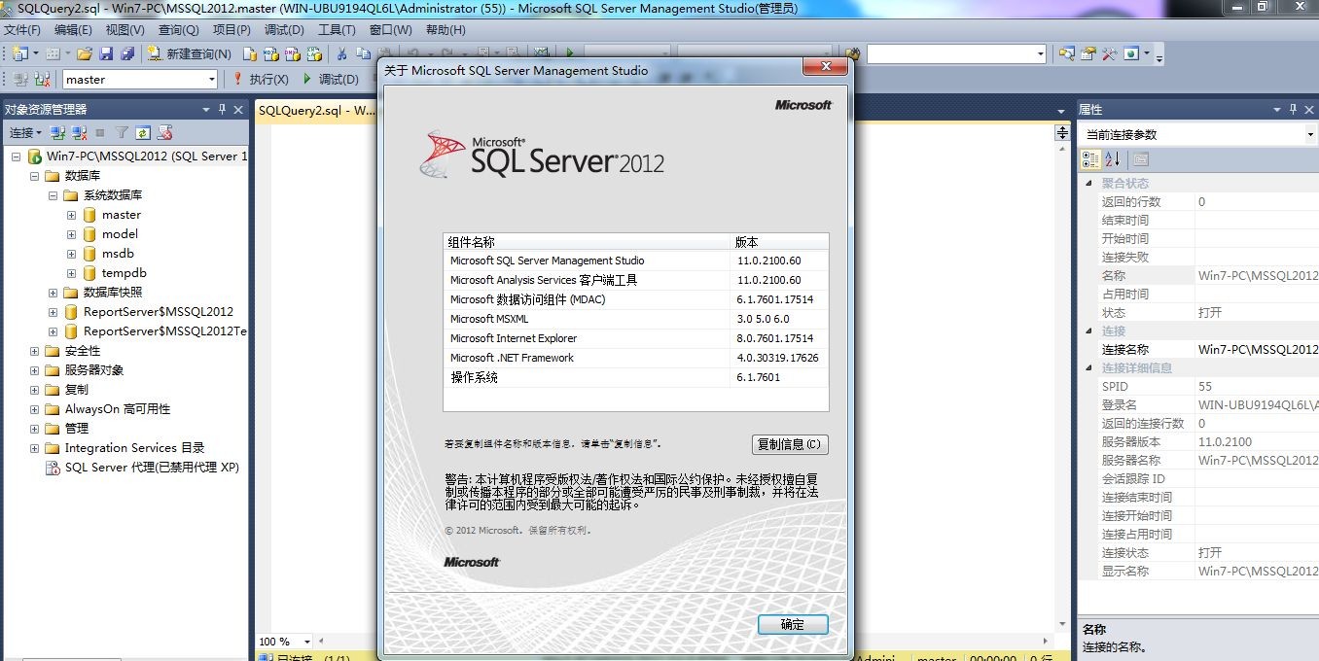Pin the 属性 panel with pushpin icon
Screen dimensions: 1319x661
point(1293,109)
